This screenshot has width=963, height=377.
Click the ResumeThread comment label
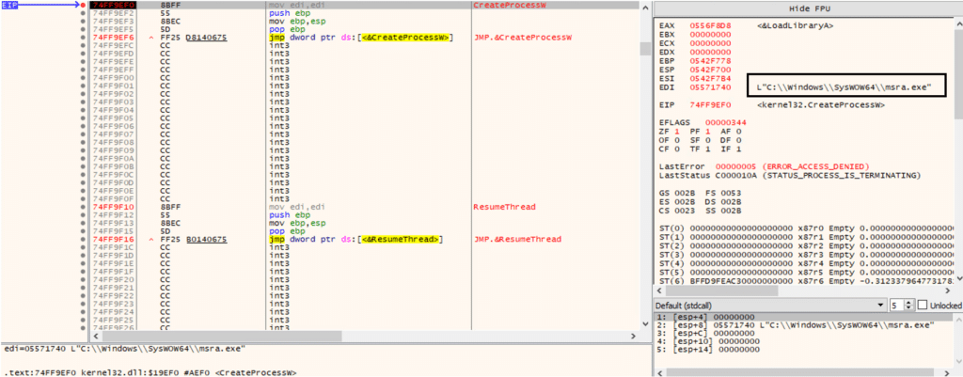coord(505,207)
